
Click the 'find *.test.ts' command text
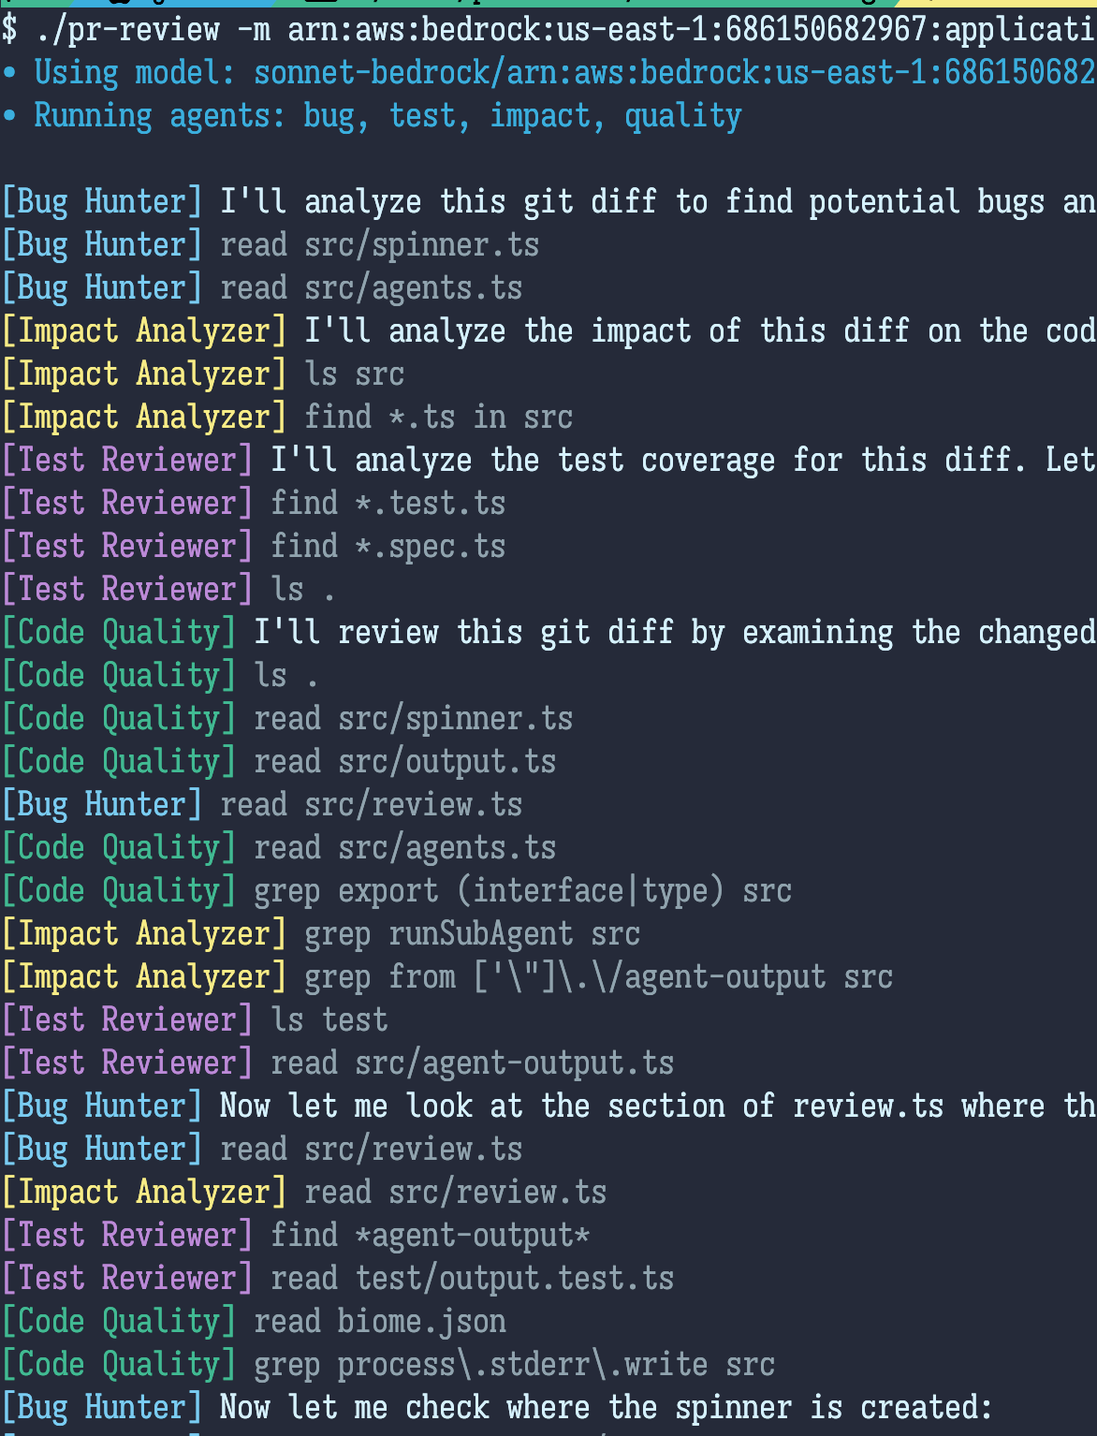pos(388,504)
